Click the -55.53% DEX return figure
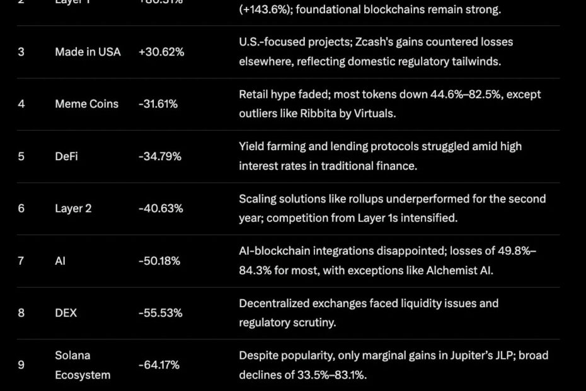The image size is (586, 391). (x=160, y=312)
